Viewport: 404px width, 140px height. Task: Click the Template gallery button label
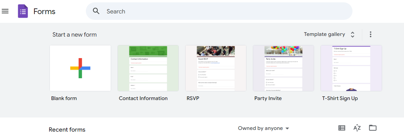pos(325,34)
